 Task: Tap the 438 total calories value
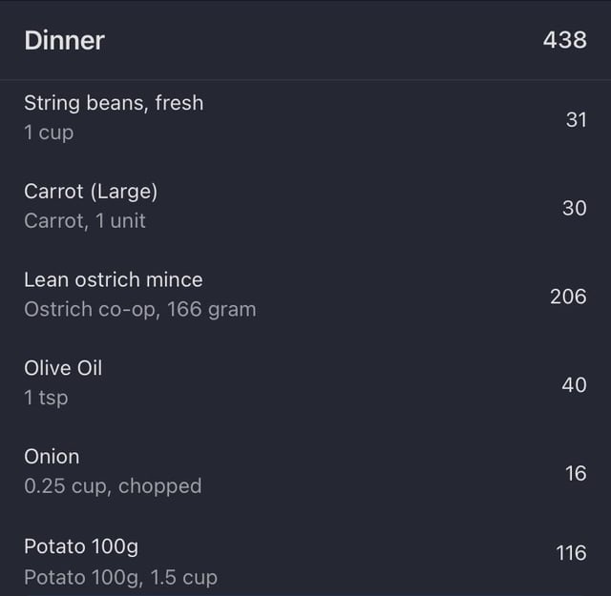[x=564, y=40]
